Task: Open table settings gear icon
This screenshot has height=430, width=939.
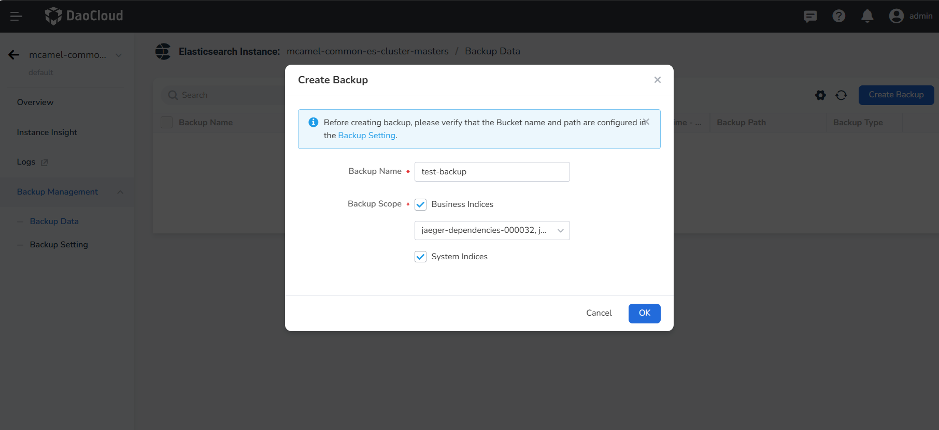Action: (820, 95)
